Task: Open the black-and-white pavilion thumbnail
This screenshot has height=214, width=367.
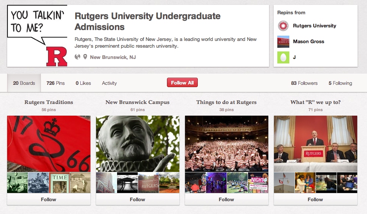Action: [x=127, y=182]
